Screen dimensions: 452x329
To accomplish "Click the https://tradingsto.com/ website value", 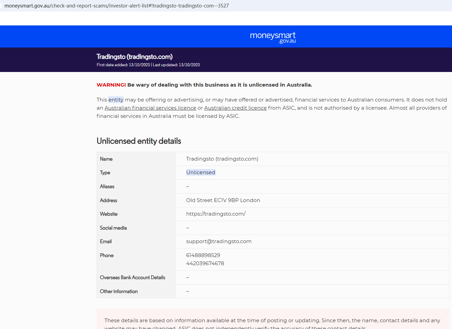I will (x=216, y=214).
